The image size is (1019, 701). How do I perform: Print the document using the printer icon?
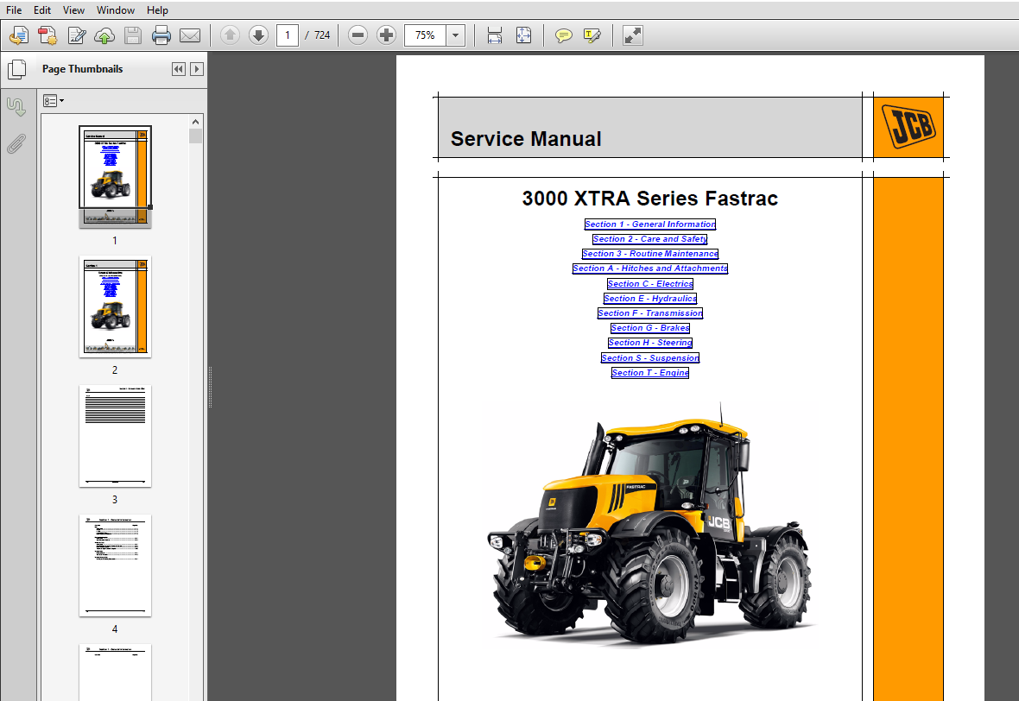(x=161, y=35)
